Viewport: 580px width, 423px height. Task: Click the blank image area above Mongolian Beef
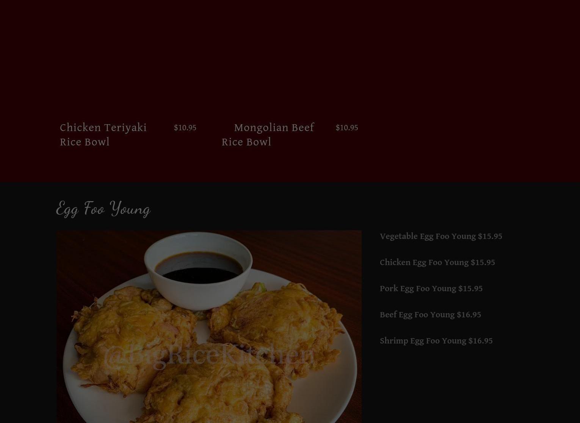click(290, 57)
